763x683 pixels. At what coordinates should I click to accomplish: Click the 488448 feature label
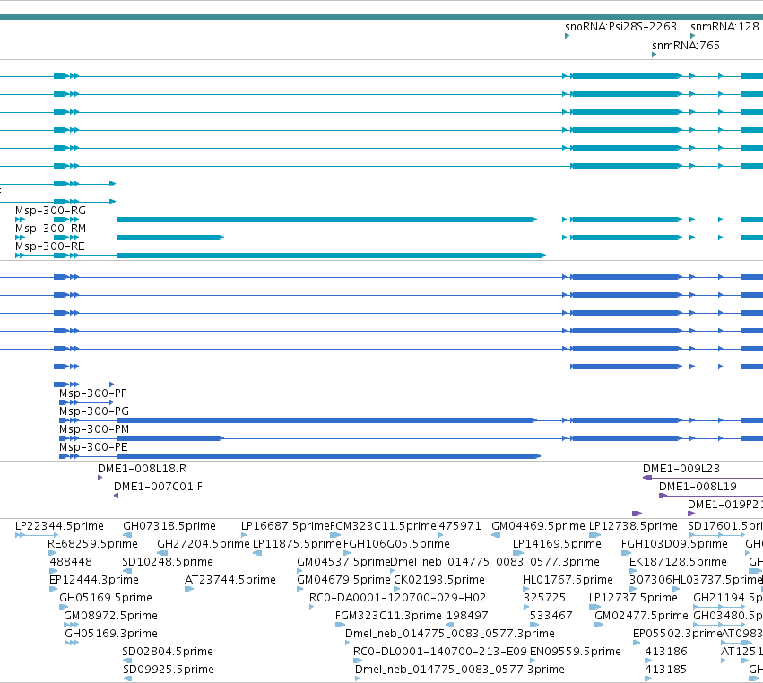[x=71, y=562]
